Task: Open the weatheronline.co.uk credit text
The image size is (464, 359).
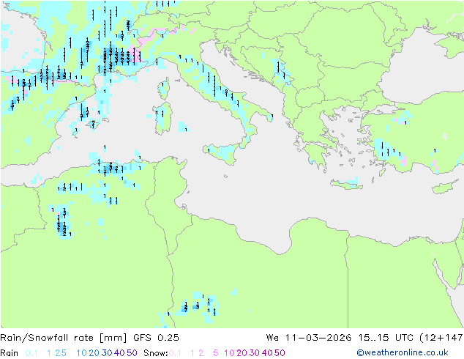Action: pos(403,353)
